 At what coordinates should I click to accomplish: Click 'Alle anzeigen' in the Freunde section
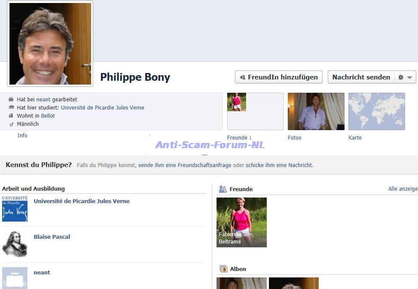403,189
